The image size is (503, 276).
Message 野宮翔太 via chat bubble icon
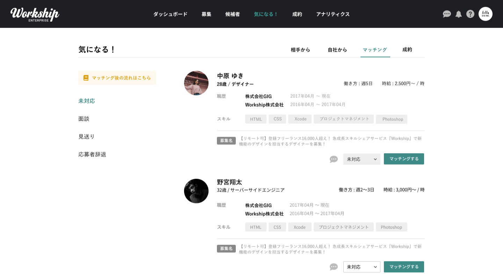point(334,267)
